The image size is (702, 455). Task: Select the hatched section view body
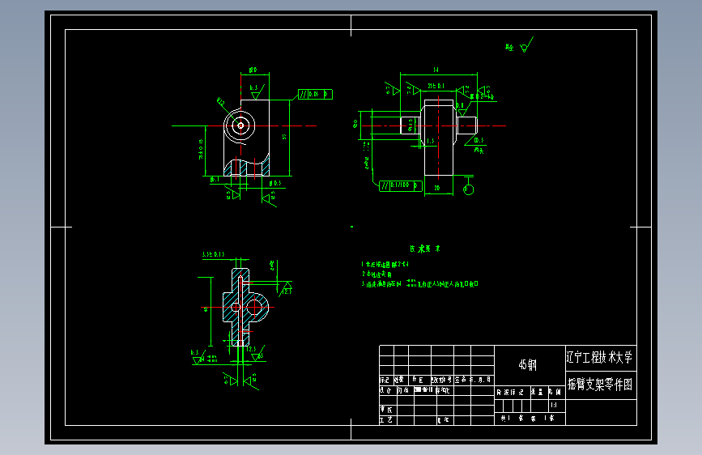(245, 307)
